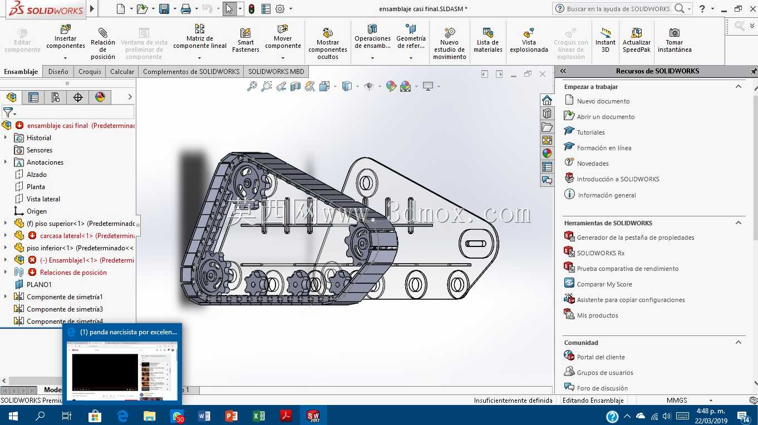The image size is (758, 425).
Task: Click rebuild traffic light icon
Action: tap(252, 9)
